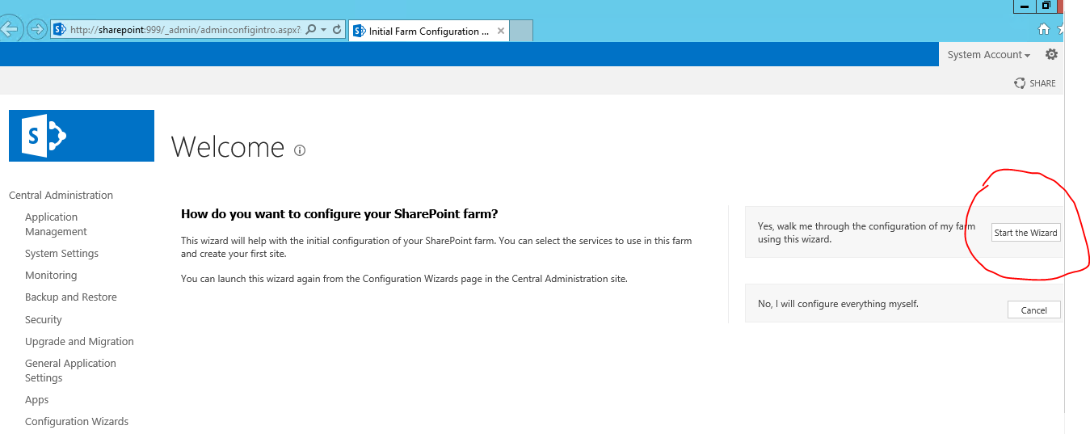Minimize the browser window
This screenshot has width=1090, height=434.
click(1025, 6)
